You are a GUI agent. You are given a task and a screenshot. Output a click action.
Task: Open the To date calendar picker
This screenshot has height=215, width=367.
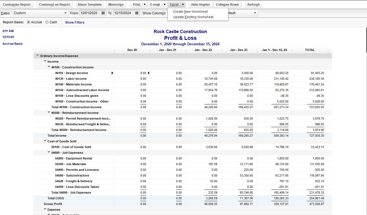click(137, 13)
